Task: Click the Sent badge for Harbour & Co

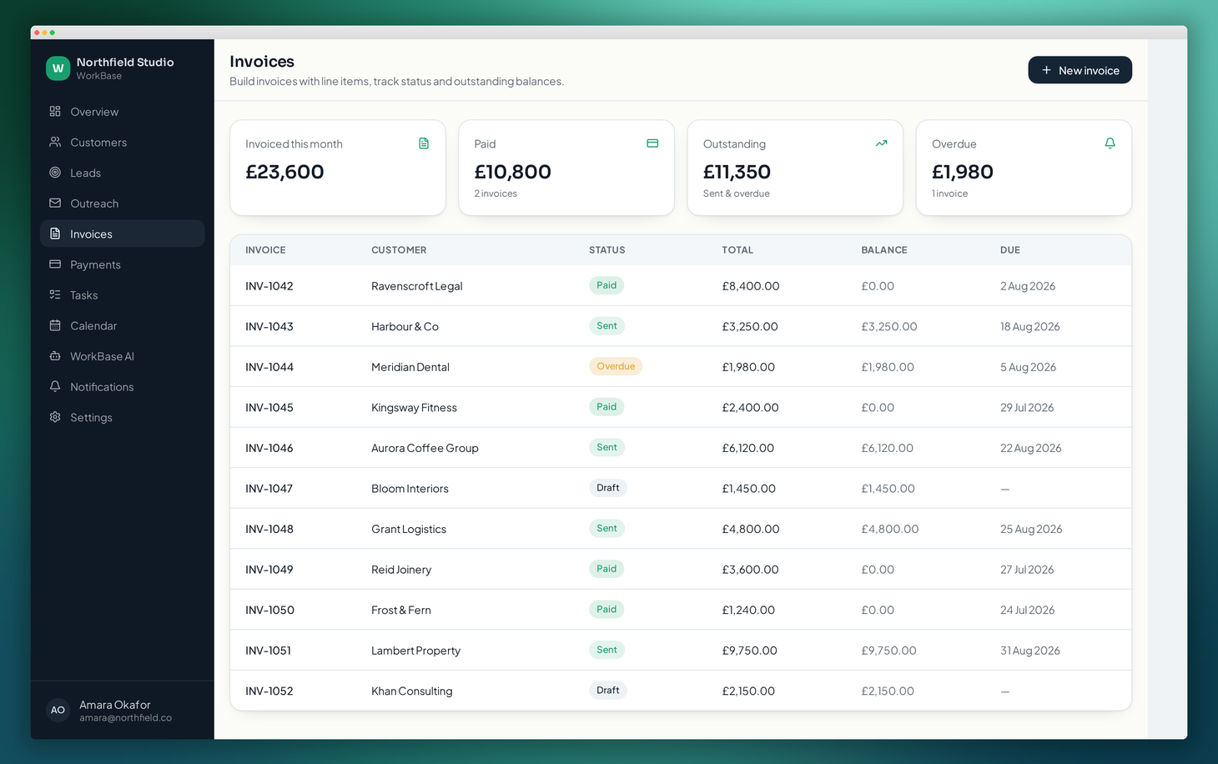Action: (x=606, y=326)
